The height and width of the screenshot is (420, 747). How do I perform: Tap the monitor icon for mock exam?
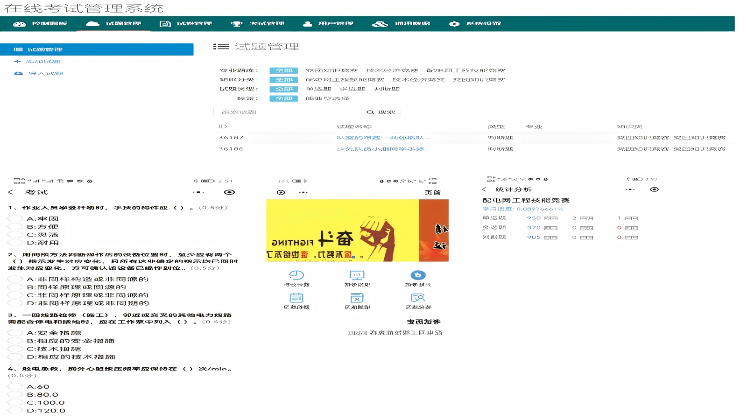pos(357,275)
